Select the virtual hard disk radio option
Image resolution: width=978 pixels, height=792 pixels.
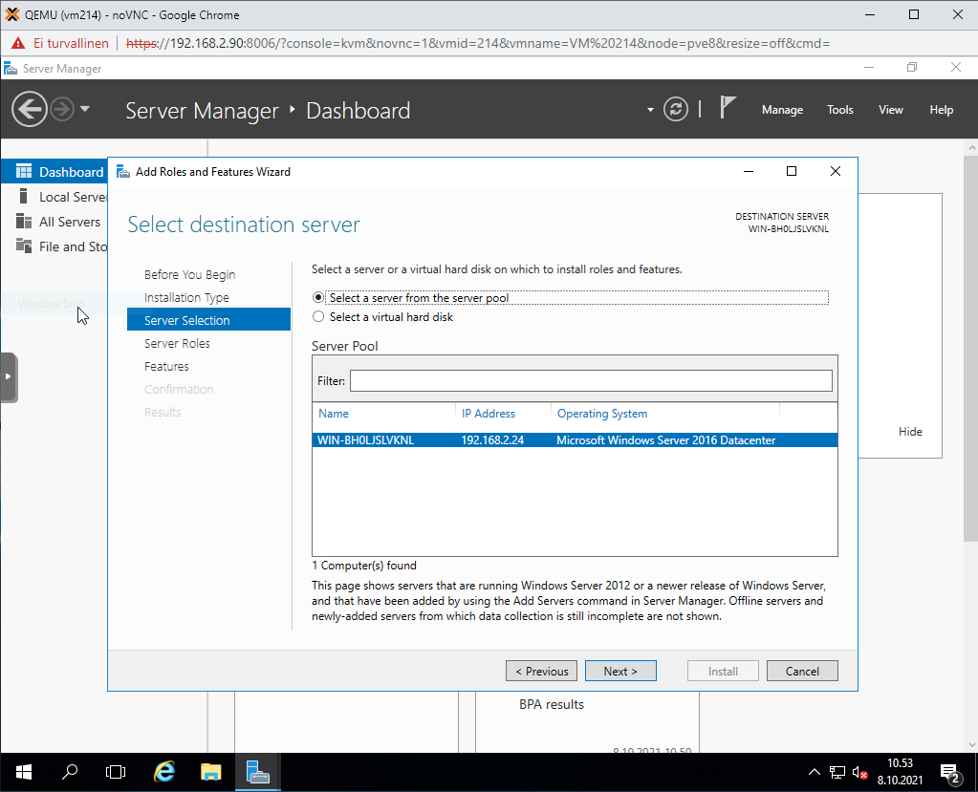(x=318, y=316)
